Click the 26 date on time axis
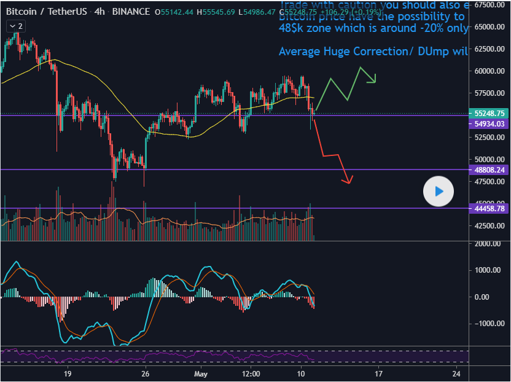511x382 pixels. pyautogui.click(x=146, y=373)
